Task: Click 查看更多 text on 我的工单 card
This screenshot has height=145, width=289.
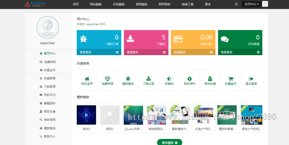Action: coord(85,52)
